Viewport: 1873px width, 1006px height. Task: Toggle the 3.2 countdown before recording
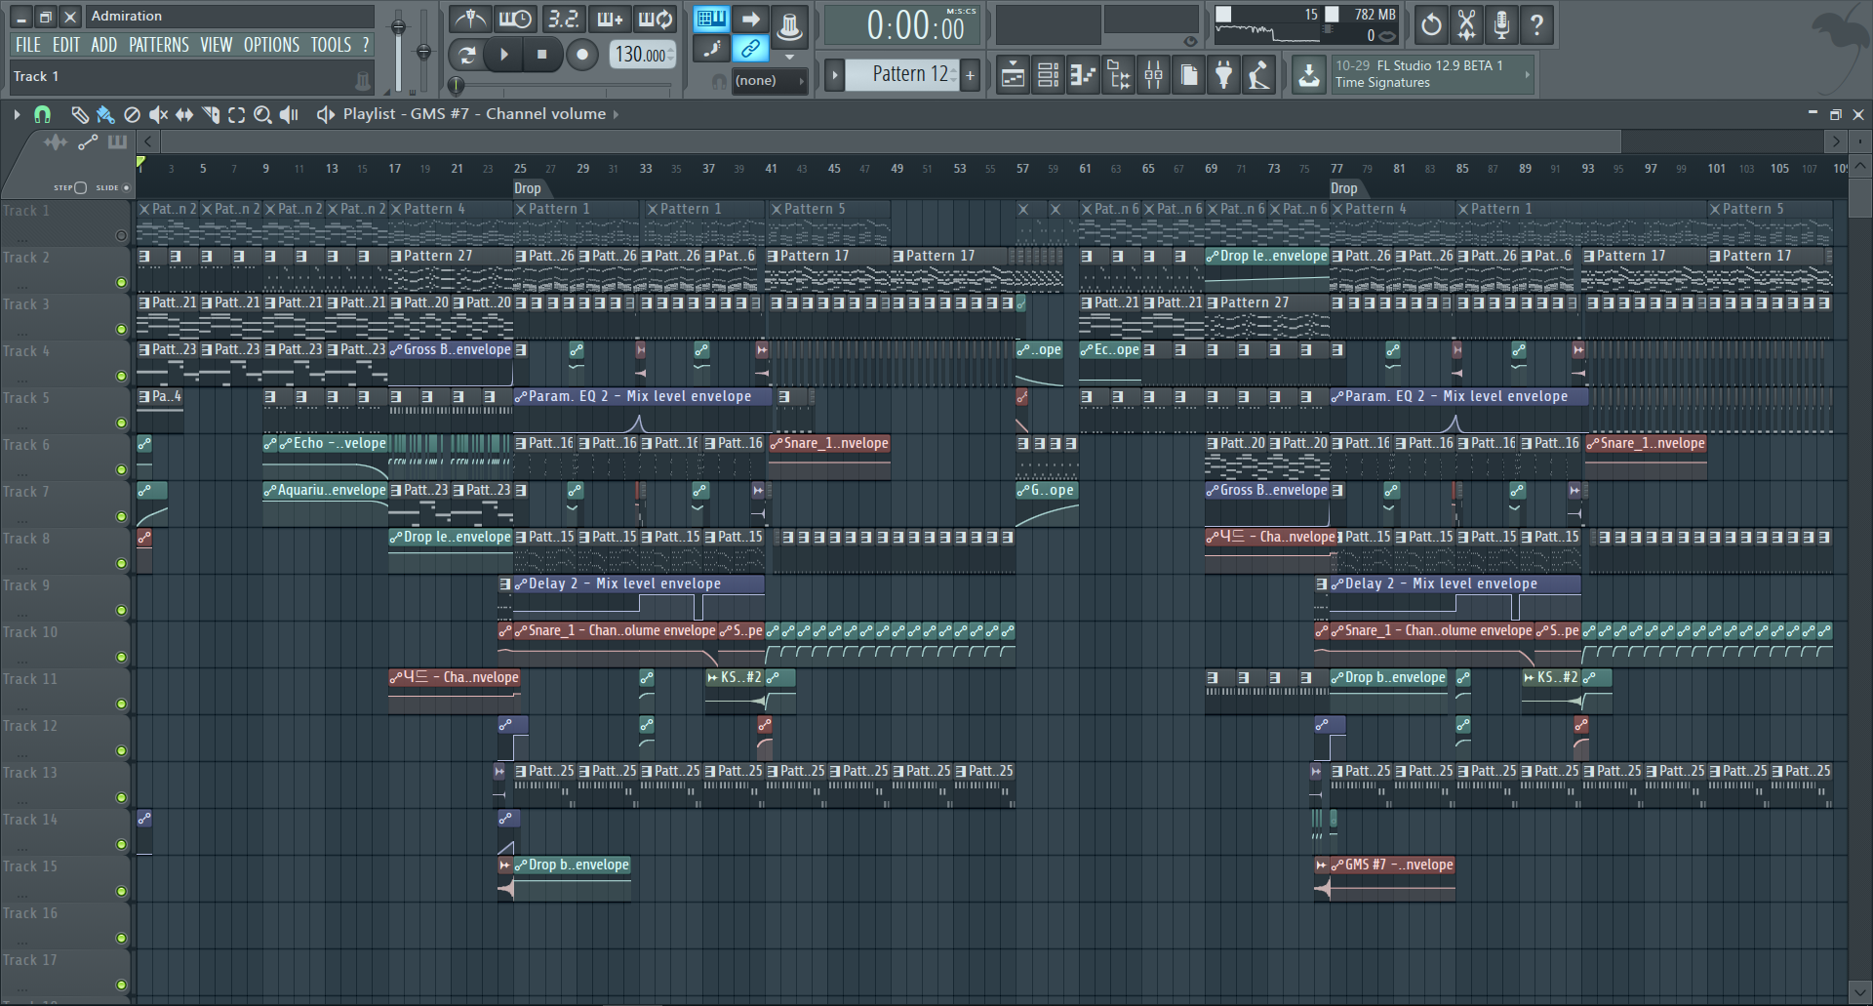coord(563,19)
